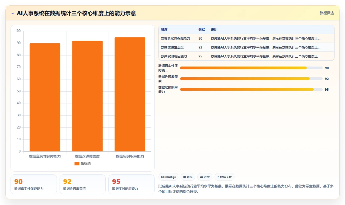Click the 维度 column header

164,30
